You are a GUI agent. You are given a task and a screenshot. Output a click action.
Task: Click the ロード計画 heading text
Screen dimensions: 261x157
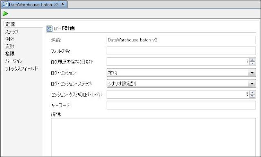(64, 28)
